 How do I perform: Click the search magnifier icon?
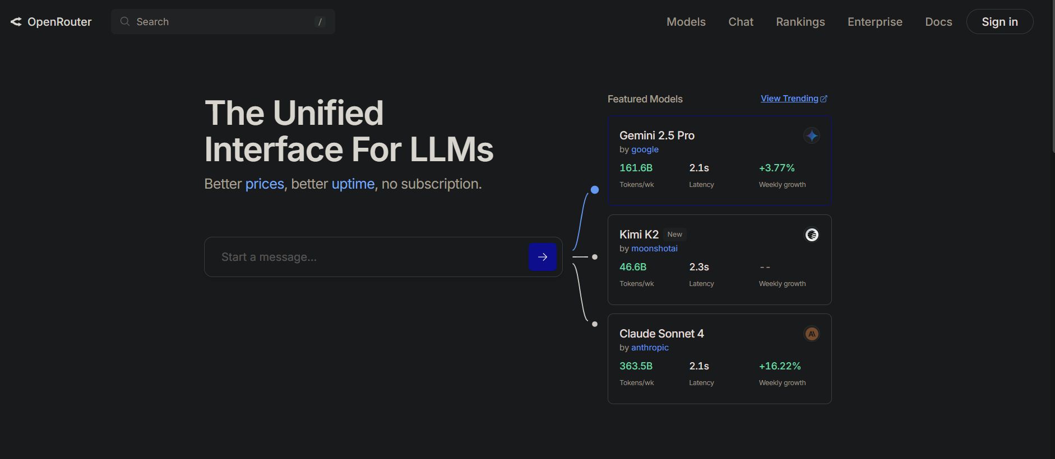[125, 21]
